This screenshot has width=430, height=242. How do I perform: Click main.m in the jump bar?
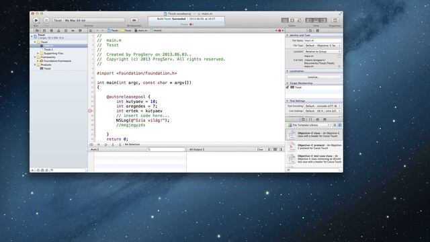click(x=141, y=31)
